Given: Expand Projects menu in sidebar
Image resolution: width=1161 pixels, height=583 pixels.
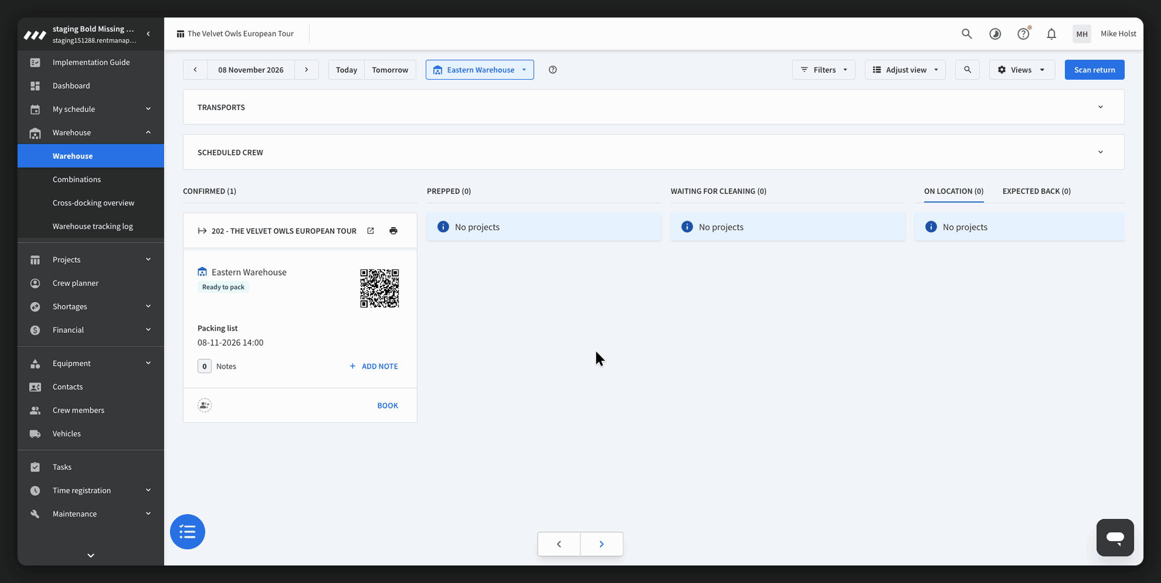Looking at the screenshot, I should [91, 260].
